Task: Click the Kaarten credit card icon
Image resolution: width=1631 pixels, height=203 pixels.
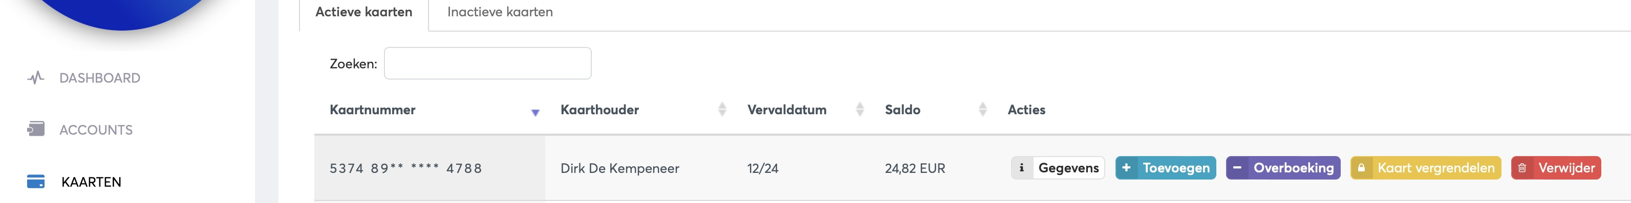Action: 35,182
